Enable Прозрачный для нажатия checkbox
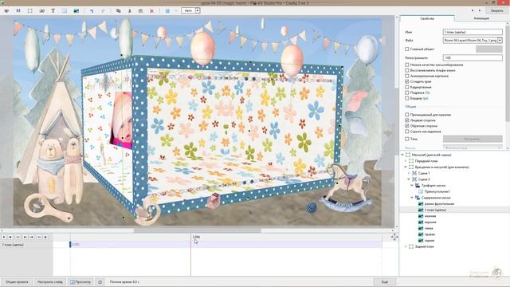 [x=407, y=115]
